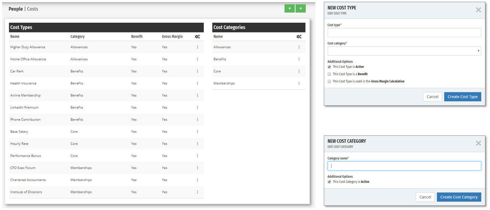Select the 'Chartered Accountants' cost type name

(28, 180)
